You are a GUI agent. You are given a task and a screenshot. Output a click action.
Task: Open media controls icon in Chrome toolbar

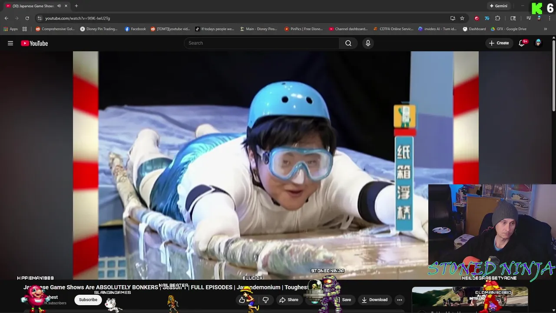529,18
